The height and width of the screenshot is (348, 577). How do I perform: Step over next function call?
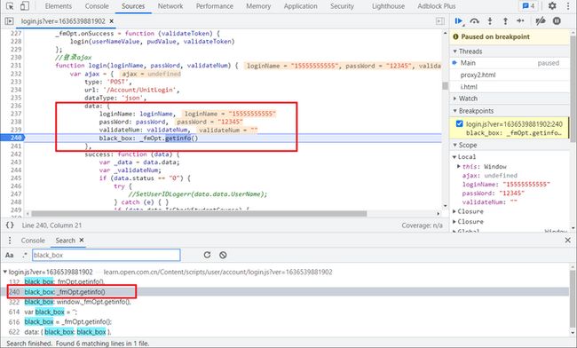click(474, 21)
